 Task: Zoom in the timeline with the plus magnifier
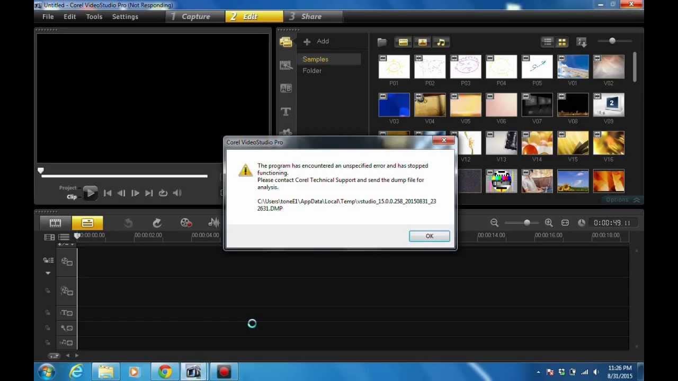[x=549, y=223]
